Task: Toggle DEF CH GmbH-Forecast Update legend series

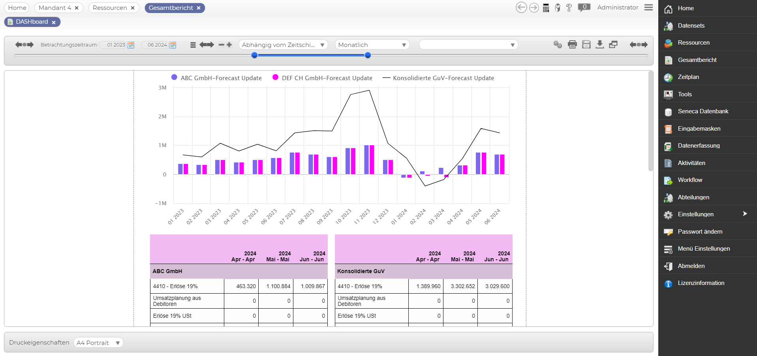Action: (x=322, y=78)
